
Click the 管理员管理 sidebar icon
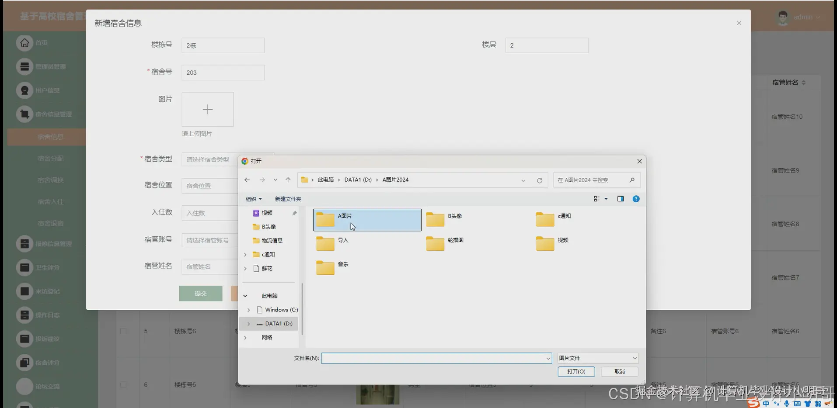click(x=24, y=66)
